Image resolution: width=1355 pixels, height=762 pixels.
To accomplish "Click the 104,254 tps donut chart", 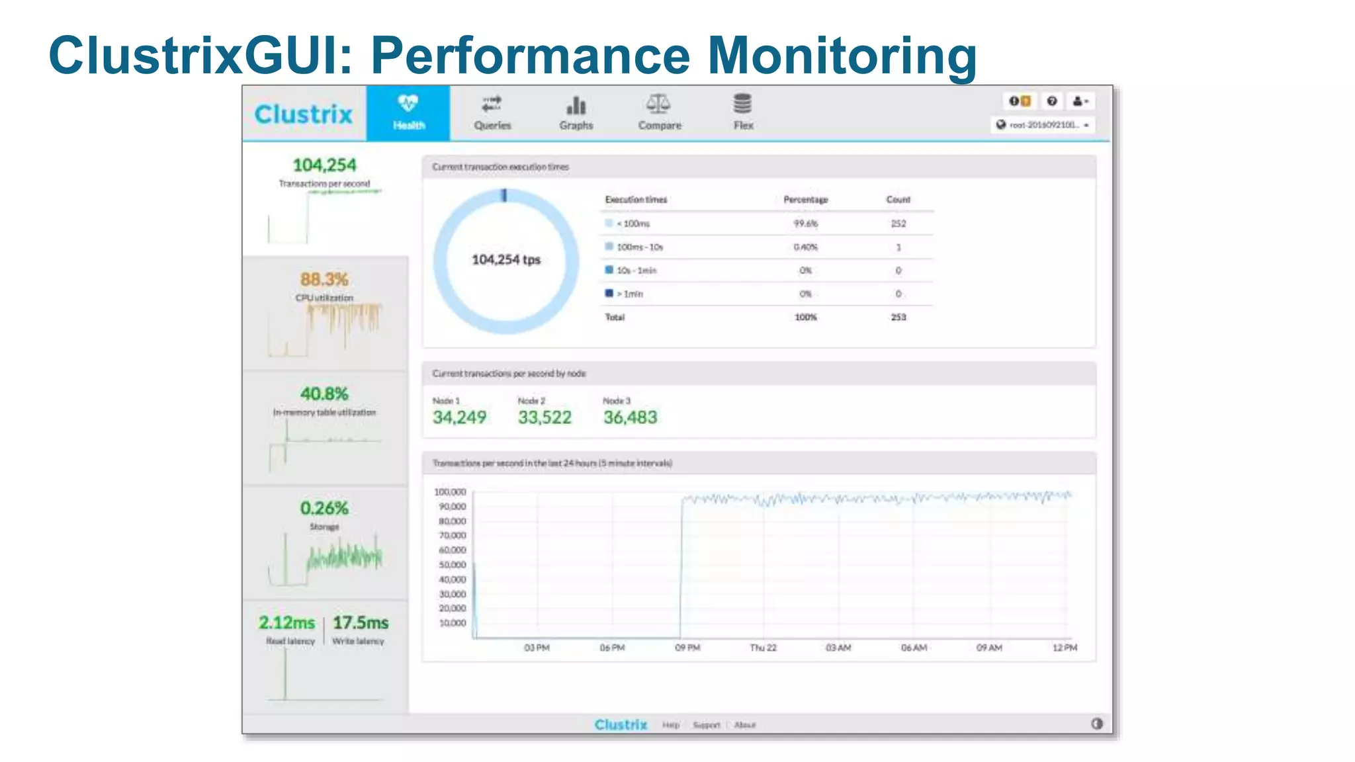I will pos(506,261).
